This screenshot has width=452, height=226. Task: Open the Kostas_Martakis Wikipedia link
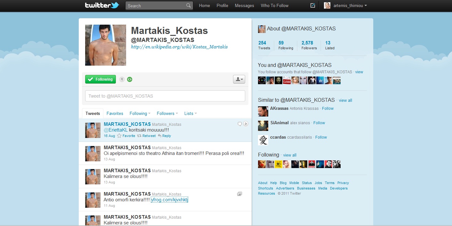click(x=179, y=47)
